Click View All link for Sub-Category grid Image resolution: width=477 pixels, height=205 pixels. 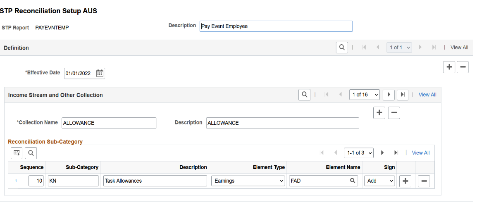(x=421, y=153)
